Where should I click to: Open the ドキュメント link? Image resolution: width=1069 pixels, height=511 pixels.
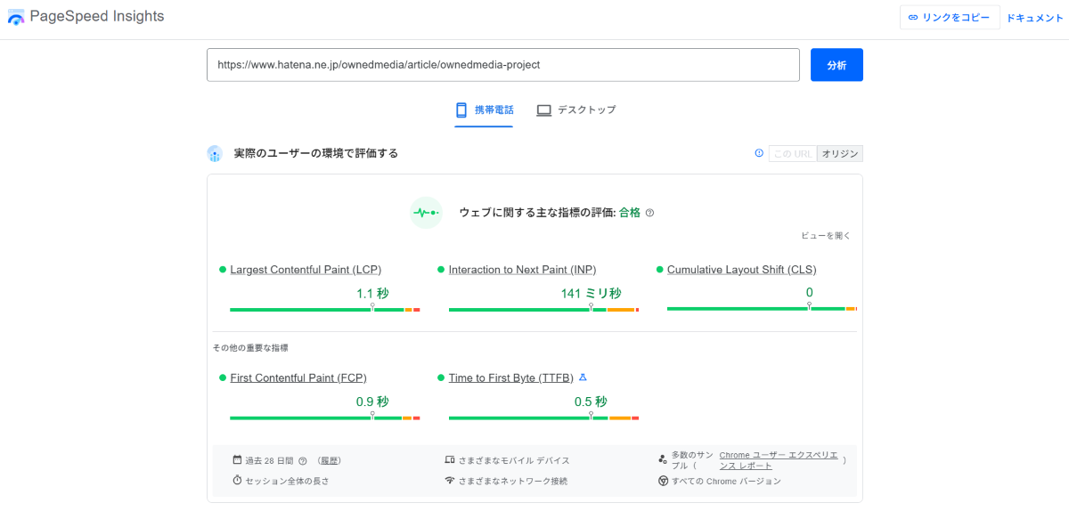1035,18
